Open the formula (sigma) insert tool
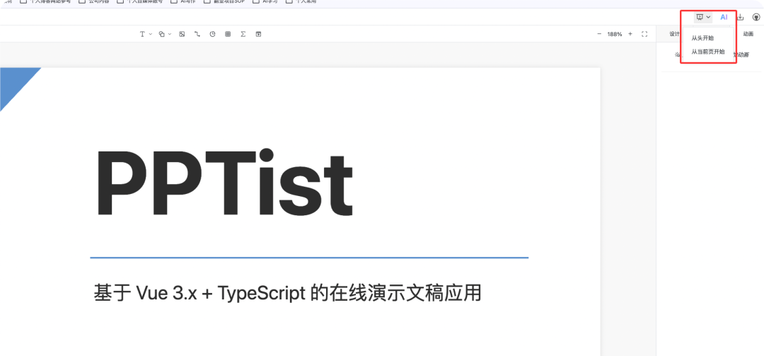Image resolution: width=764 pixels, height=356 pixels. (x=243, y=34)
